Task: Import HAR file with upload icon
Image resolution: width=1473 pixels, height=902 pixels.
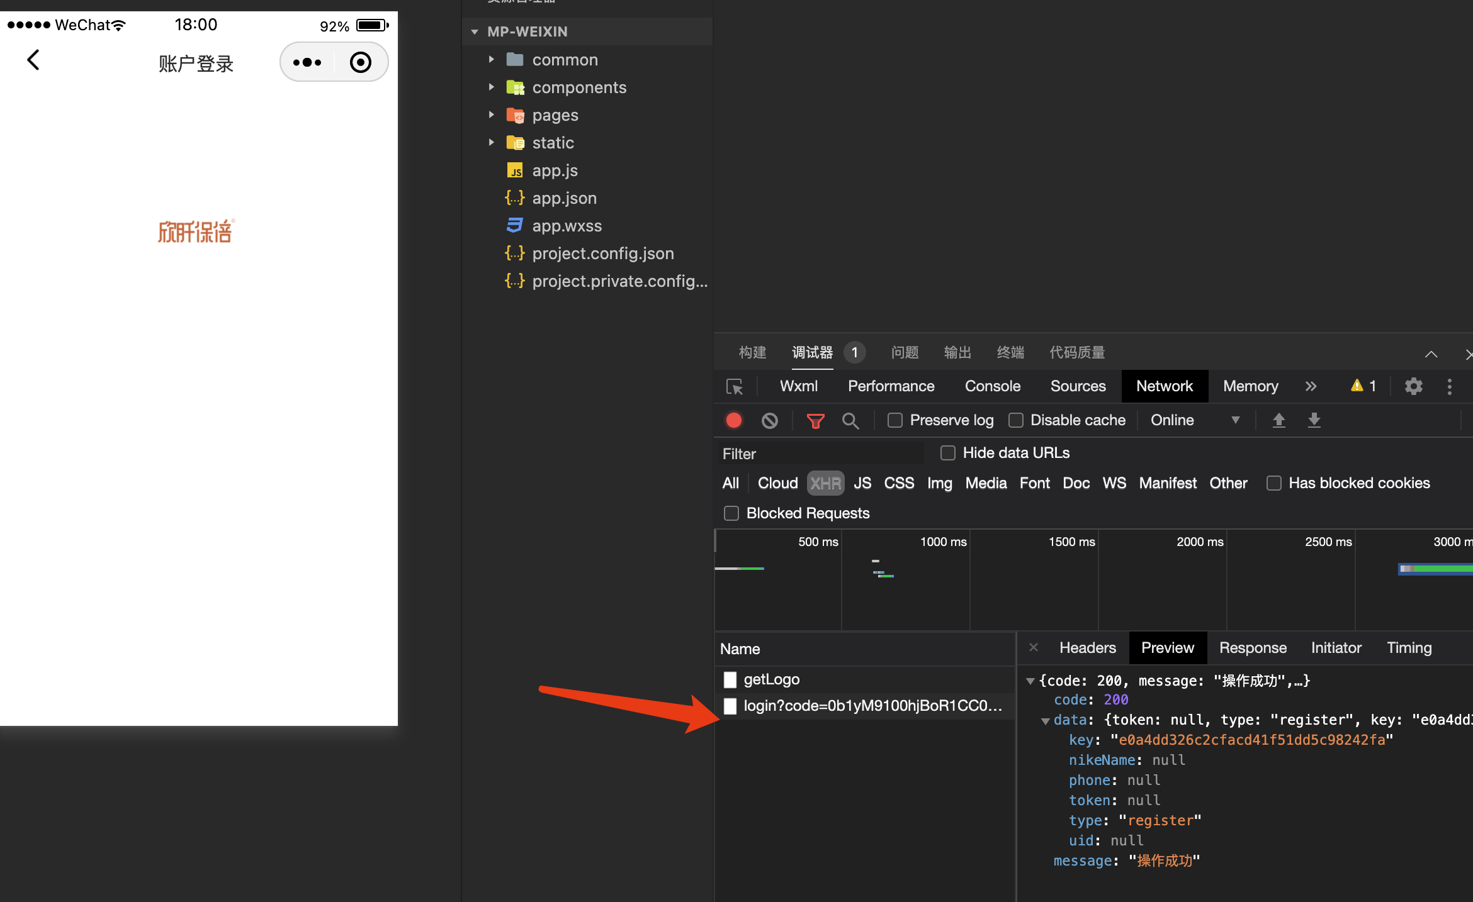Action: (x=1278, y=420)
